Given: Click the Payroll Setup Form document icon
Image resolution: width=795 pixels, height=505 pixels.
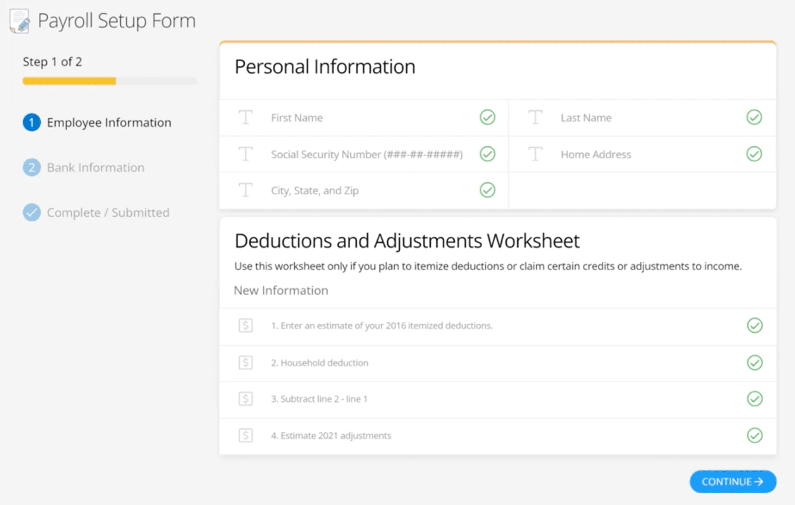Looking at the screenshot, I should 19,20.
